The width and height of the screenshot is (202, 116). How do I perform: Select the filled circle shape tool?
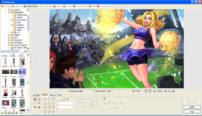point(45,111)
